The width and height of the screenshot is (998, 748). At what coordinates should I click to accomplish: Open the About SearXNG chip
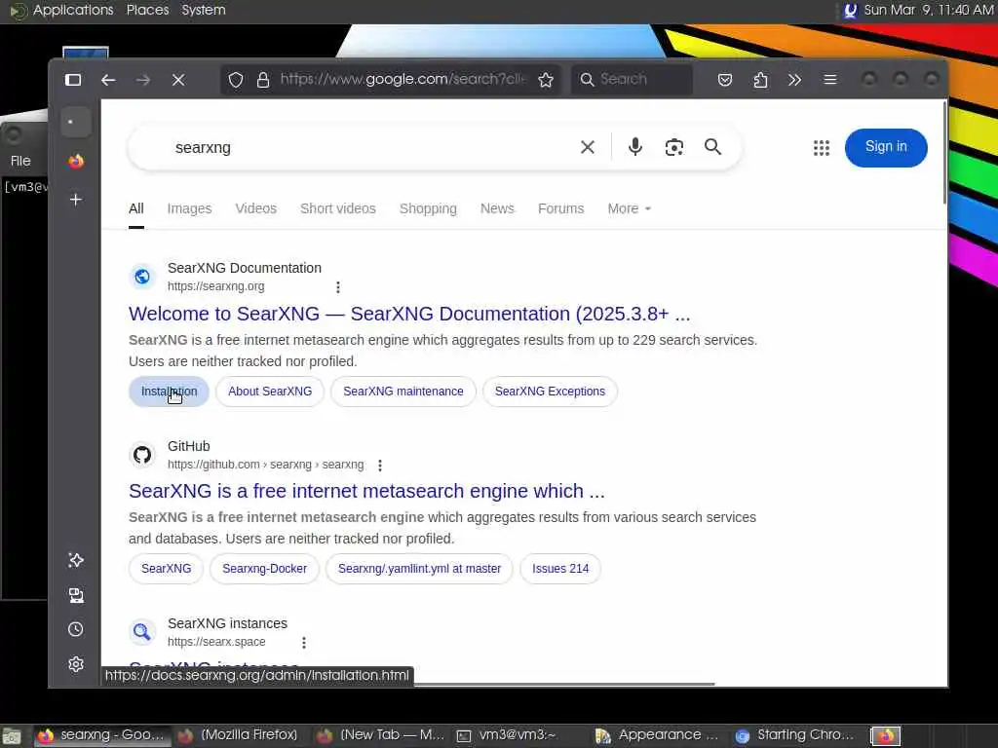point(270,392)
